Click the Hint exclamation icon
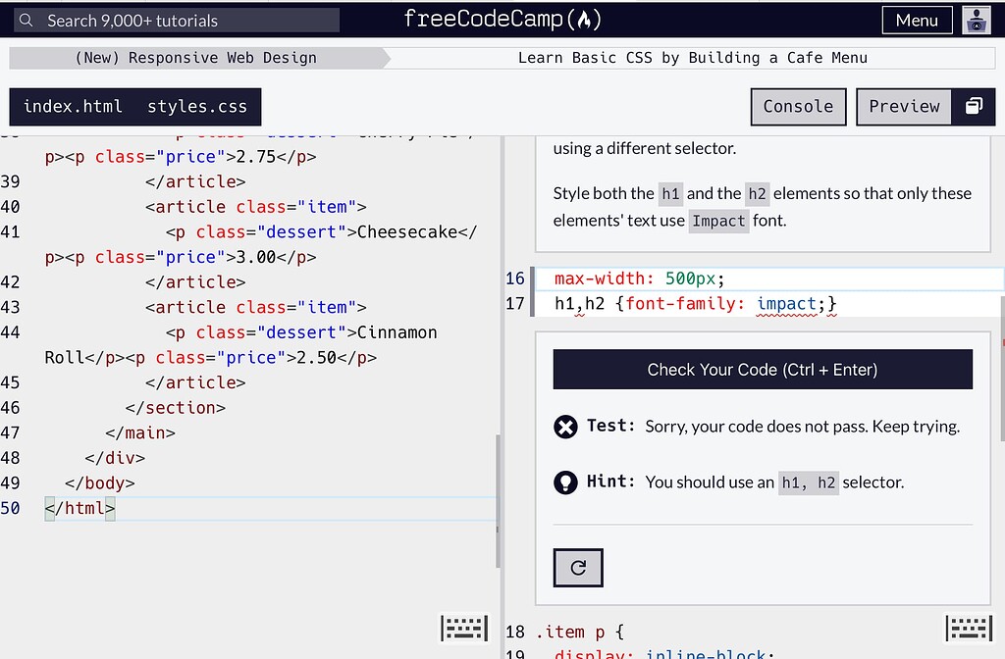This screenshot has height=659, width=1005. point(564,482)
